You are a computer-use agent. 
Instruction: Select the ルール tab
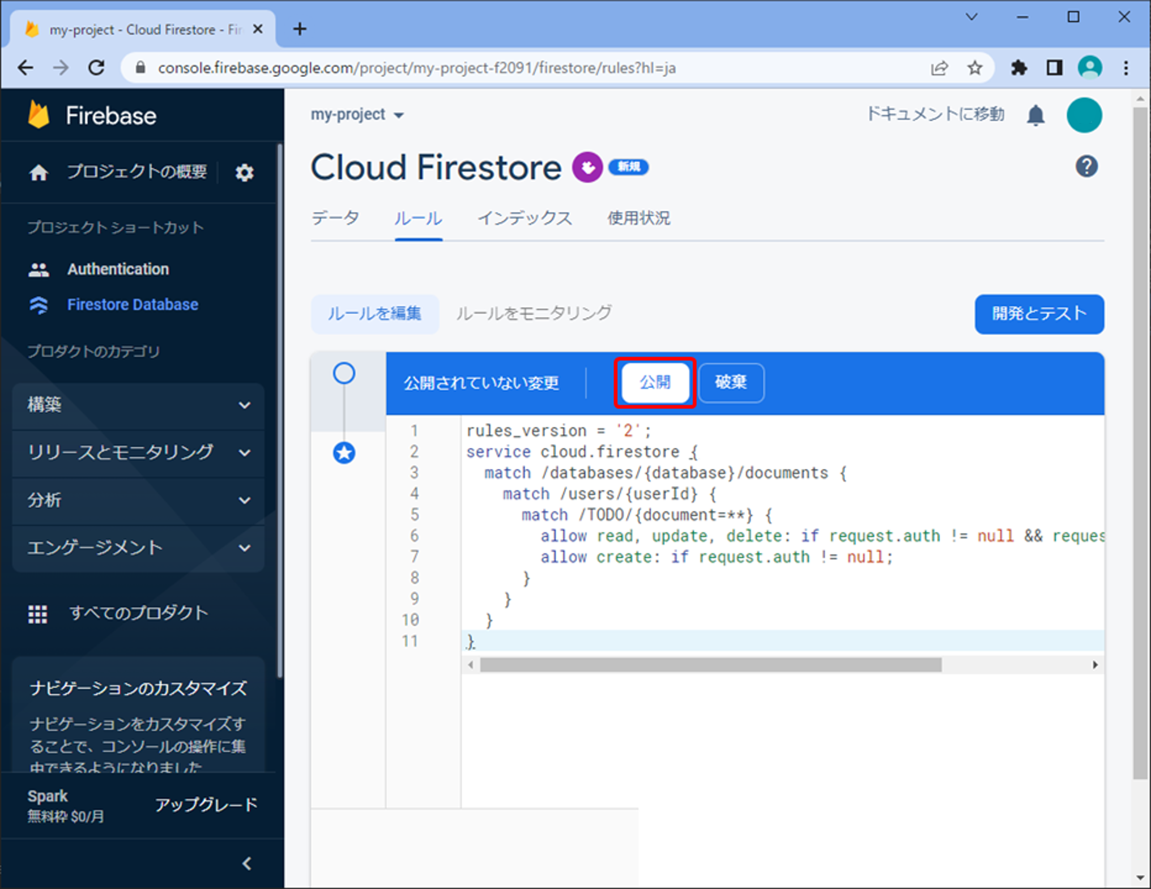tap(419, 218)
